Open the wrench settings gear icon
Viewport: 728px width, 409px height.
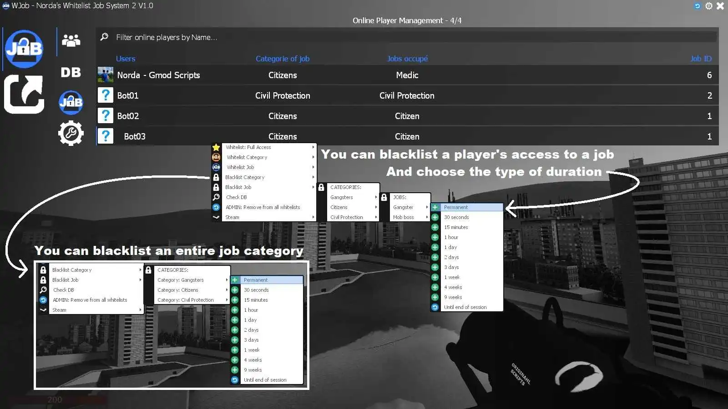tap(71, 133)
